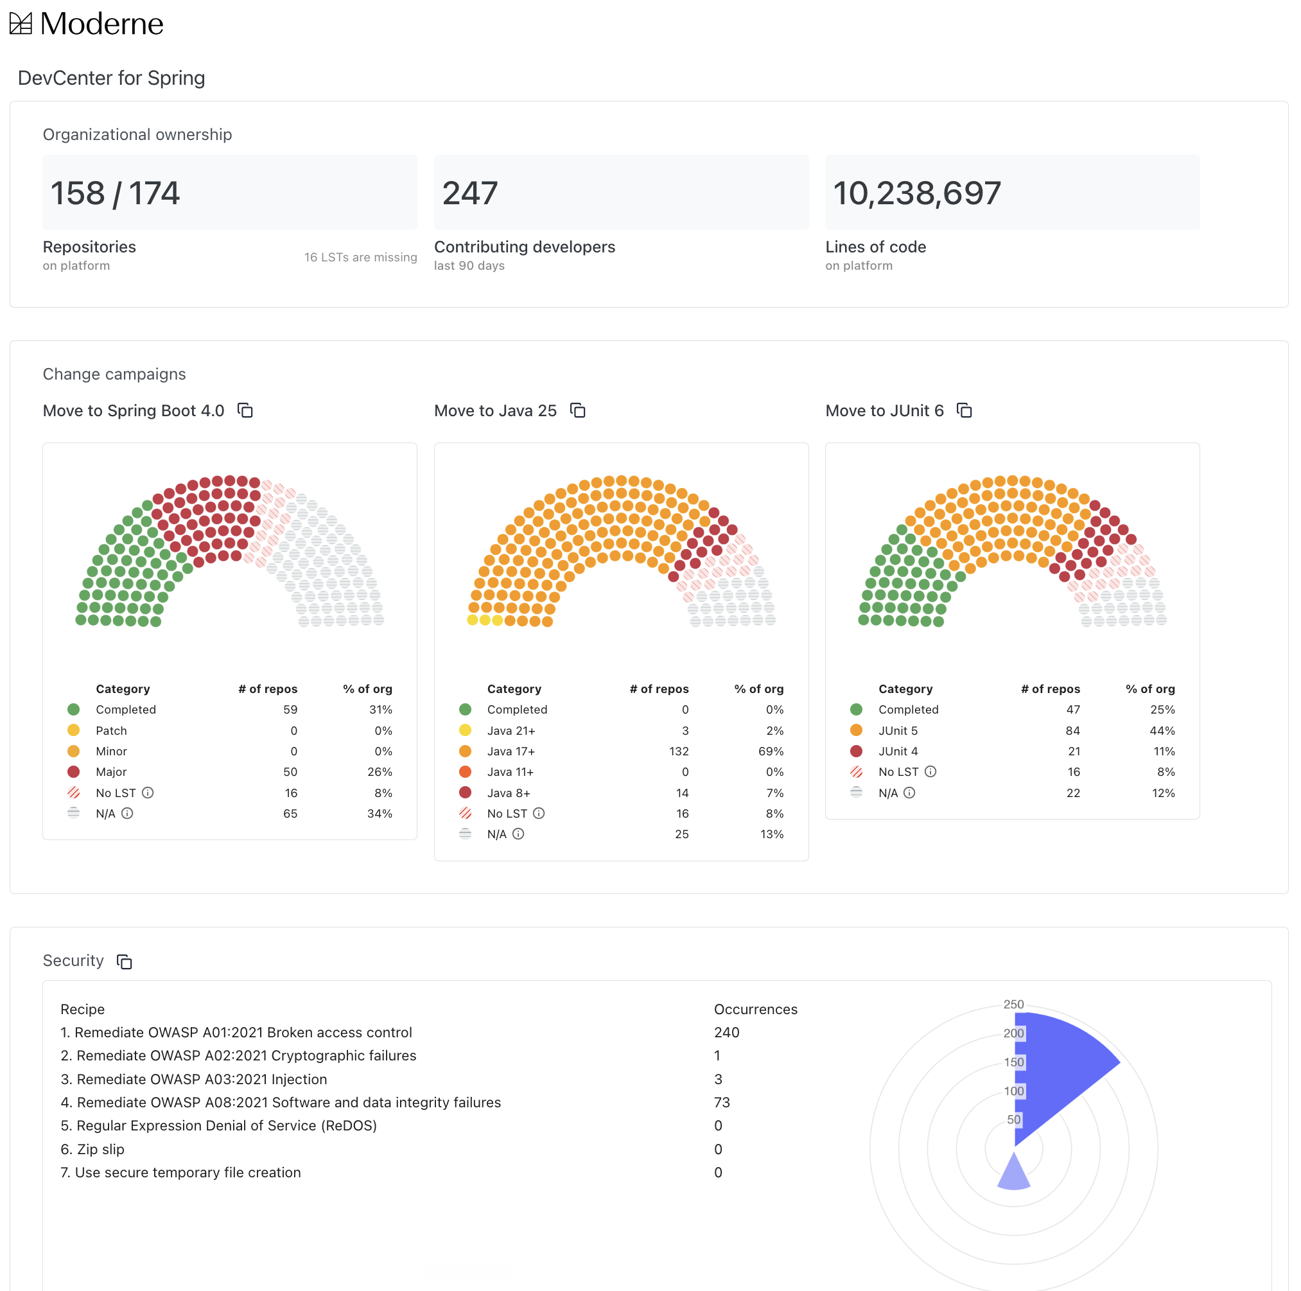Click the light purple wedge in radar chart
The width and height of the screenshot is (1301, 1291).
coord(1013,1172)
